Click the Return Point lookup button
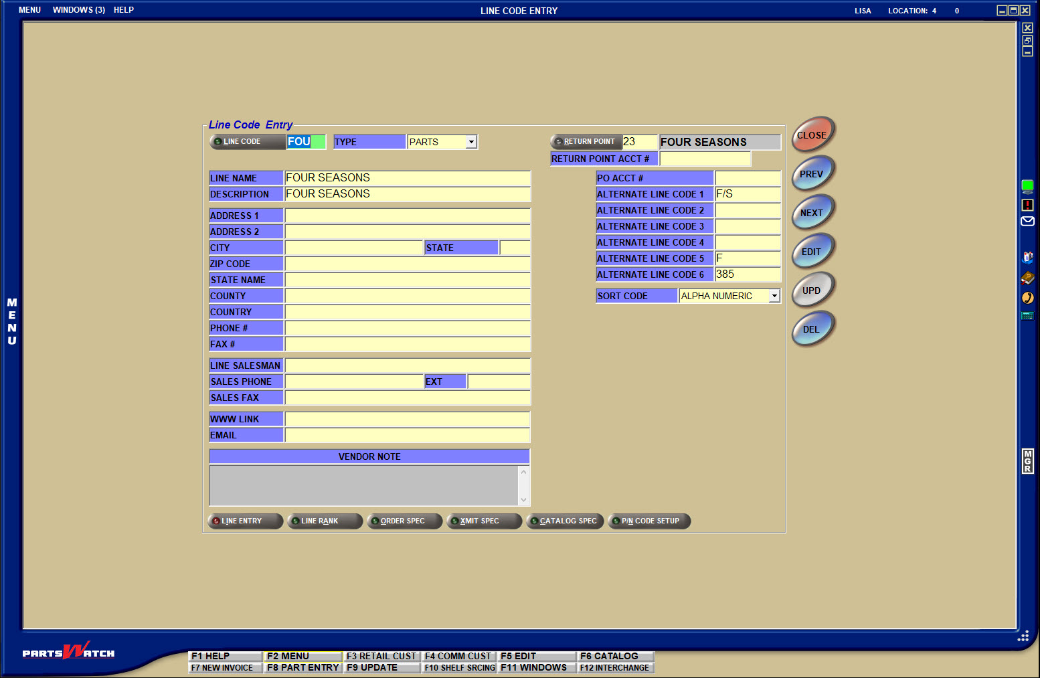 pos(585,142)
